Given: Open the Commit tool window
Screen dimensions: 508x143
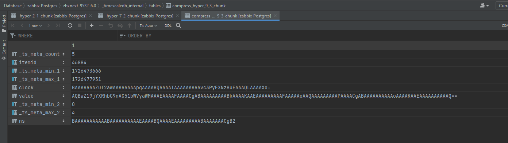Looking at the screenshot, I should click(4, 50).
